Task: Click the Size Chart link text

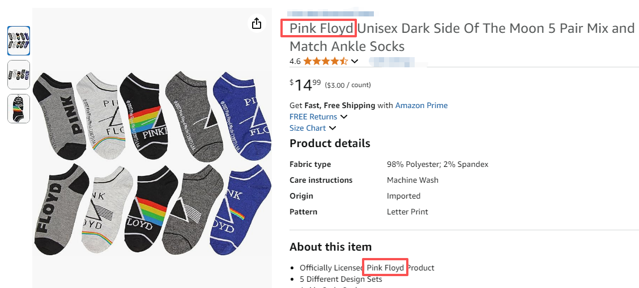Action: click(x=308, y=128)
